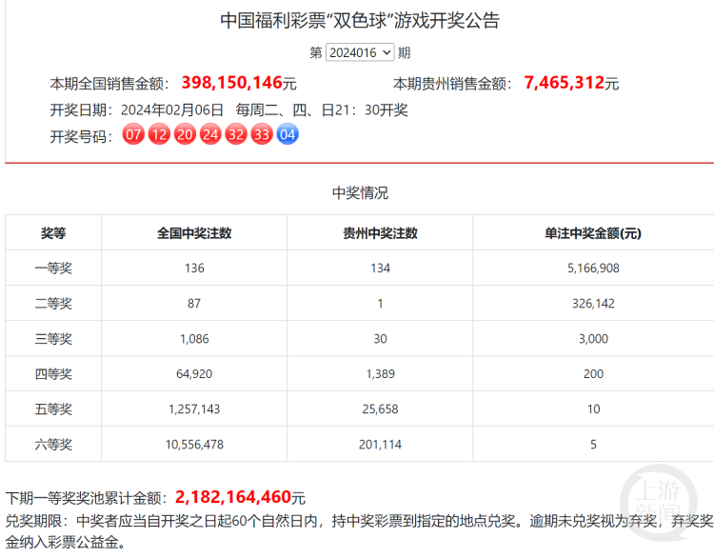Select third prize national count 1,086
This screenshot has width=714, height=558.
point(194,339)
